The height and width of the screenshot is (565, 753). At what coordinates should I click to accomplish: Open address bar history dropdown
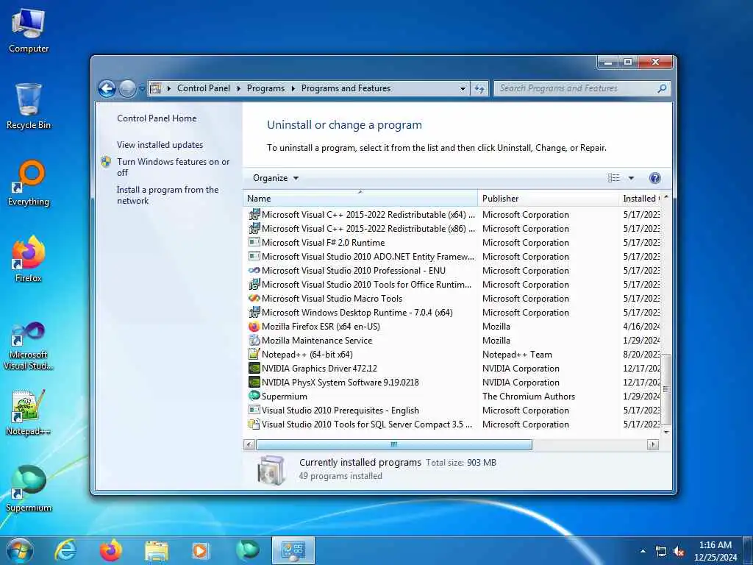click(463, 88)
